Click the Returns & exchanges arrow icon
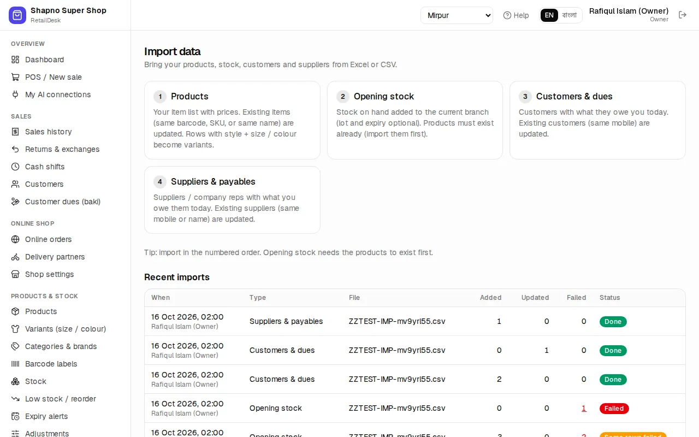 15,149
